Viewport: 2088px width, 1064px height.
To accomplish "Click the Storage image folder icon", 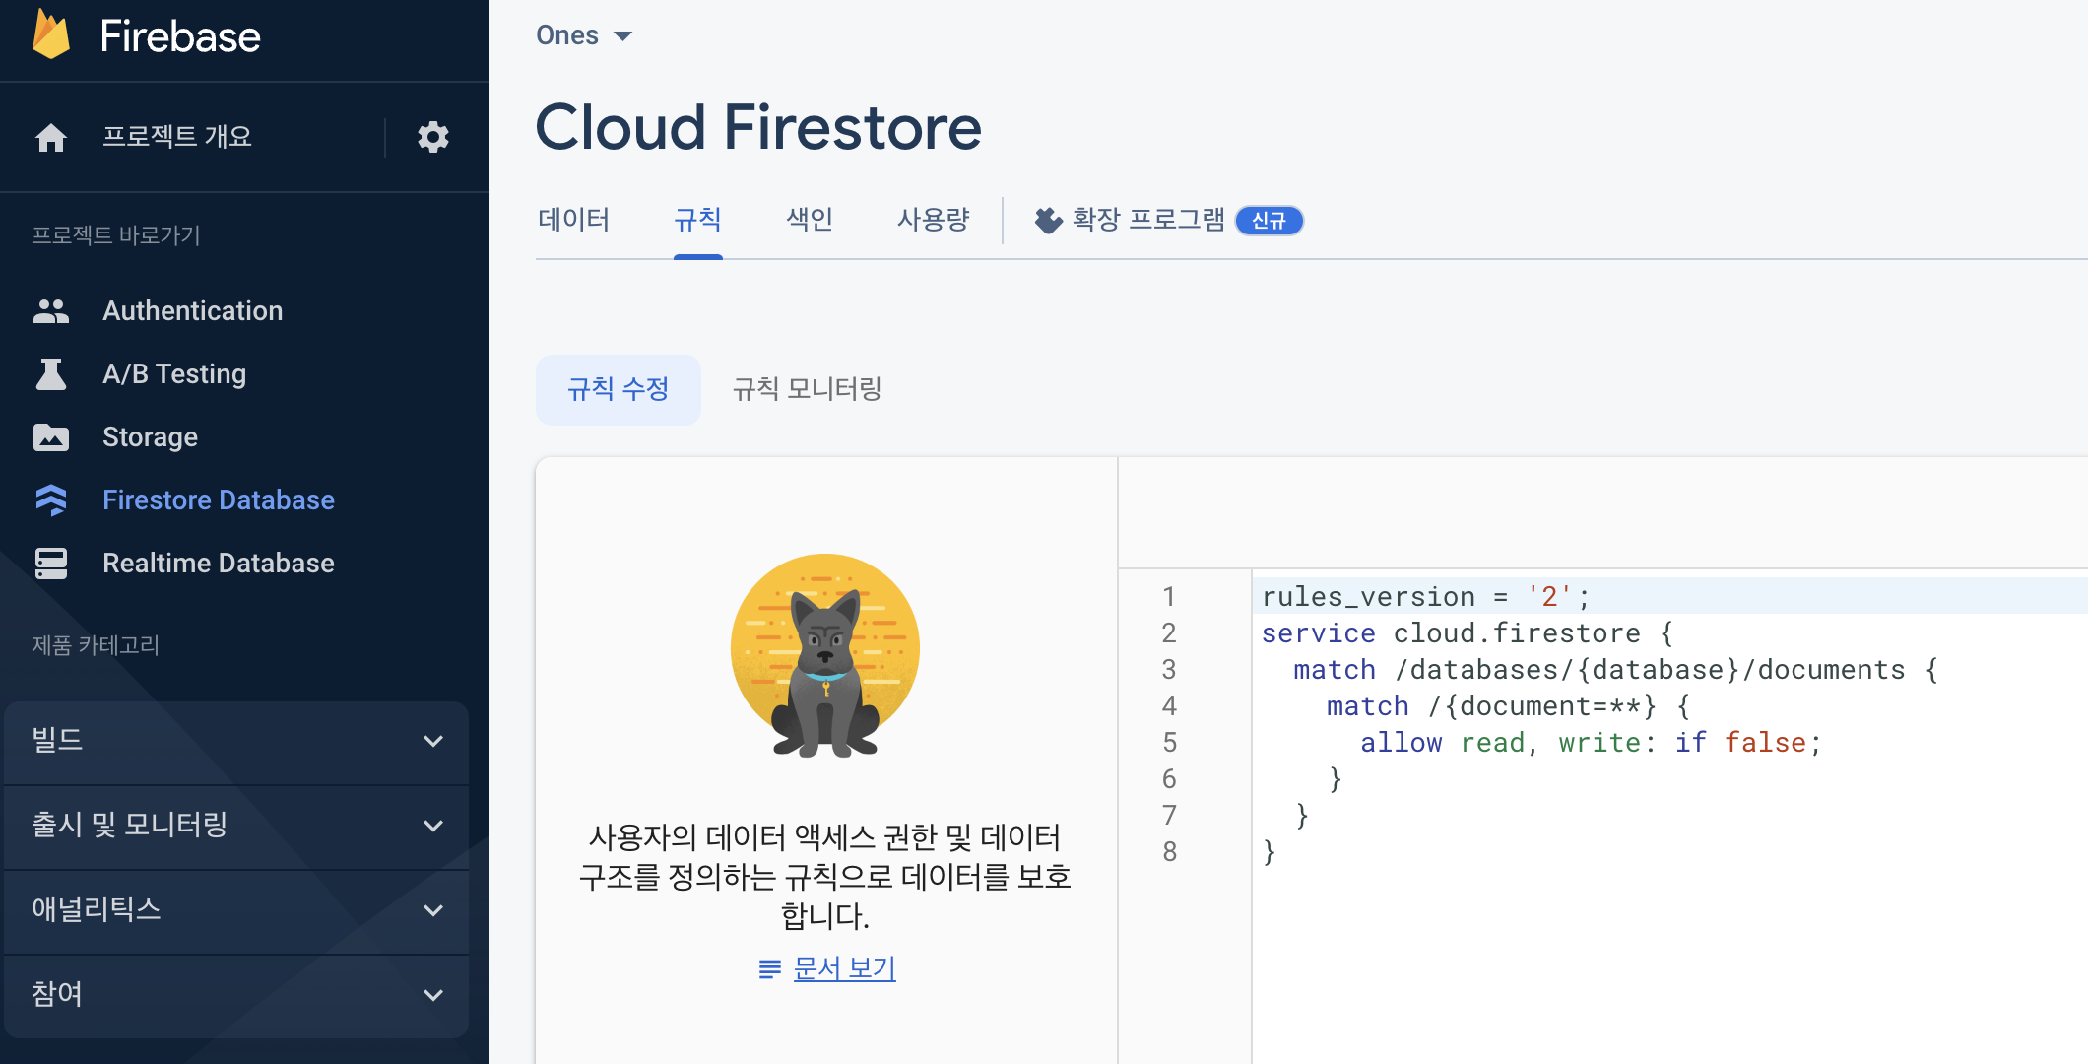I will coord(51,437).
